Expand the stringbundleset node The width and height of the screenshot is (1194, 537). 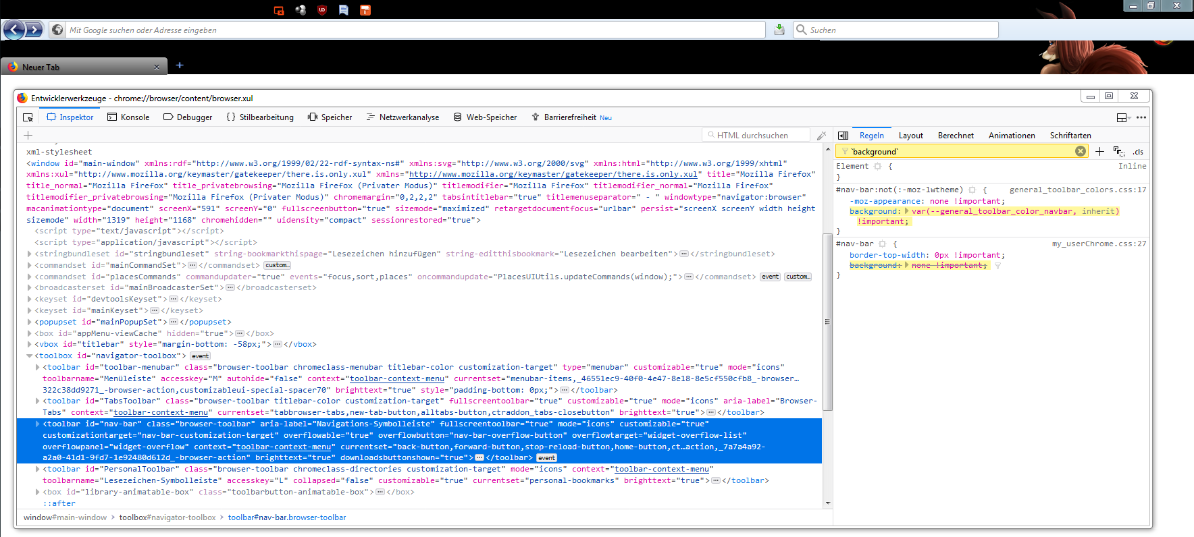click(x=30, y=254)
